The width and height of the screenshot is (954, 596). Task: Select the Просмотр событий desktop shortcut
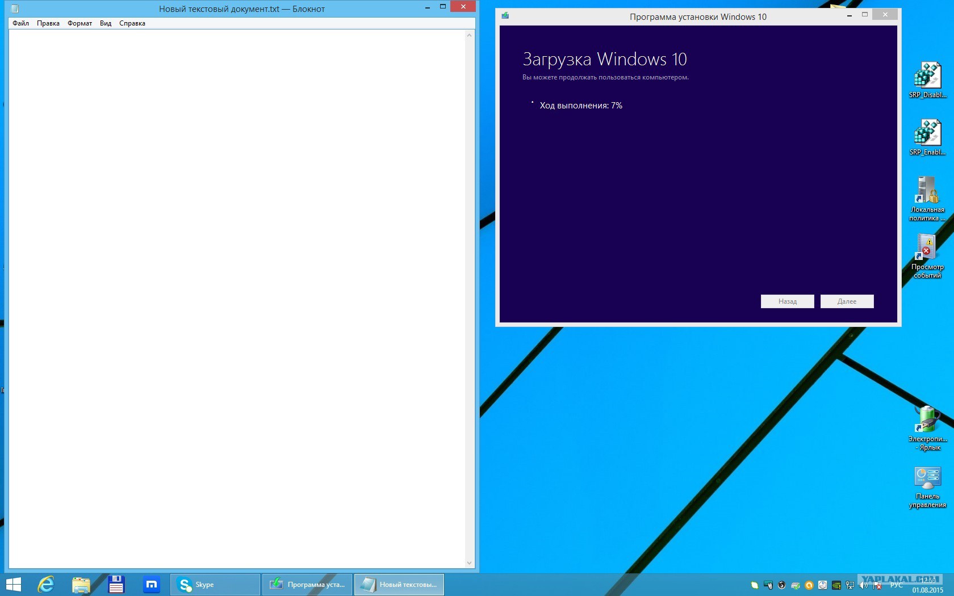point(927,256)
